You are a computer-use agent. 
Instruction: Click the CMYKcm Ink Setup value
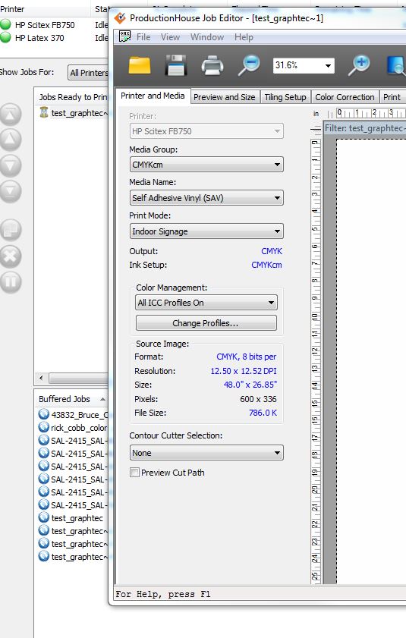[266, 265]
